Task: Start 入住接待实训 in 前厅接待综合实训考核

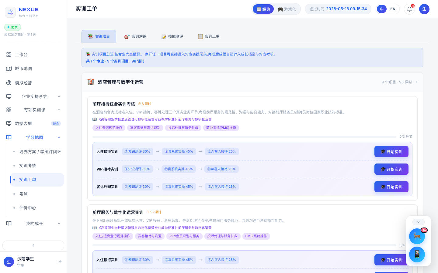Action: 391,152
